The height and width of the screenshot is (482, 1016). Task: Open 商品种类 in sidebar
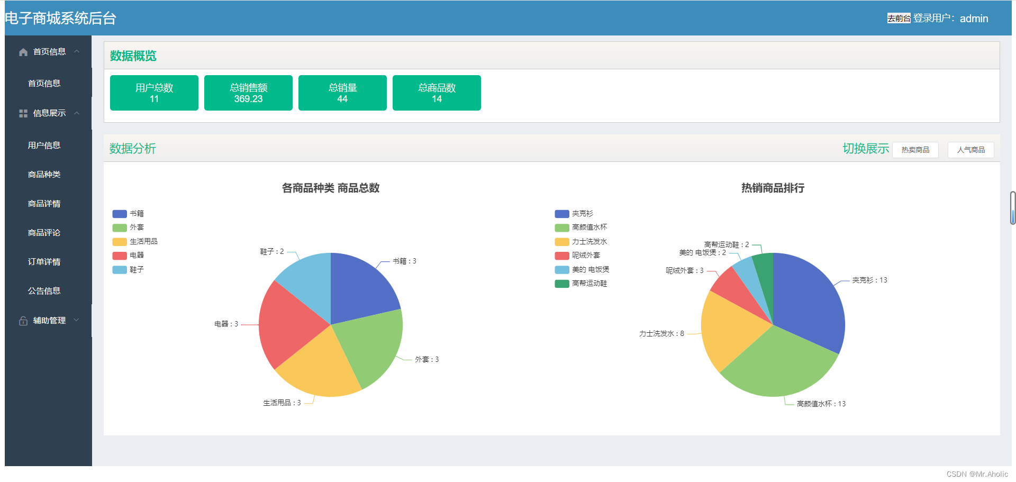click(44, 175)
